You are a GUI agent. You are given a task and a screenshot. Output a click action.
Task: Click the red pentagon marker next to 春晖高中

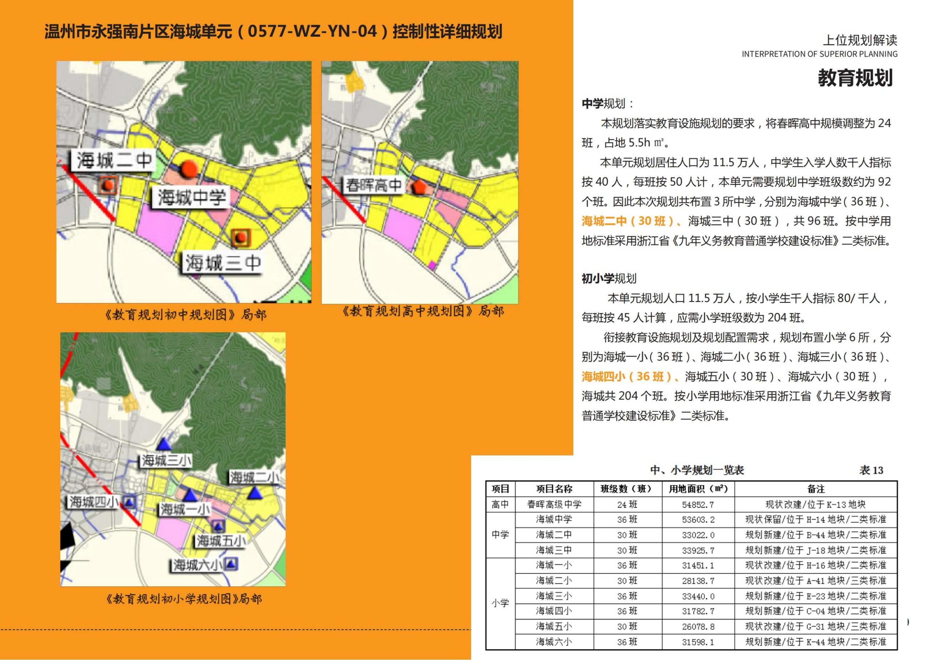coord(419,187)
